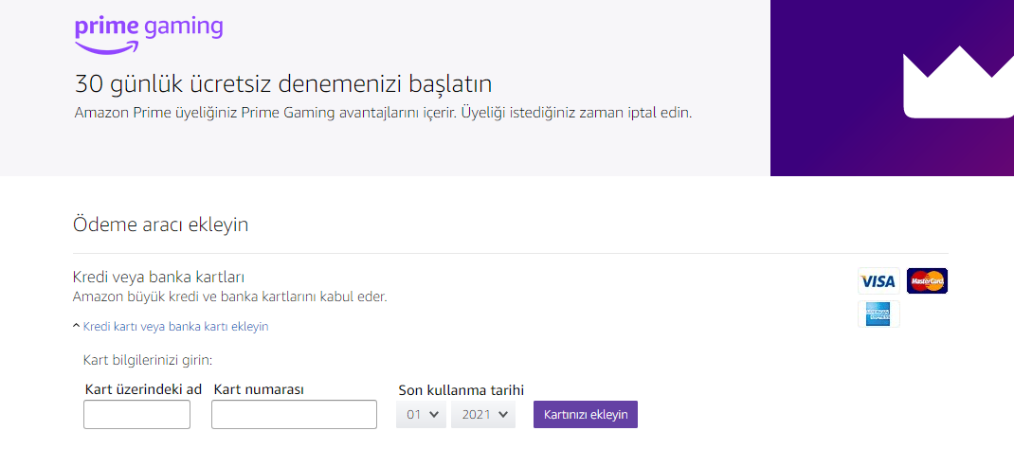1014x449 pixels.
Task: Click the 'Kart üzerindeki ad' label
Action: 142,389
